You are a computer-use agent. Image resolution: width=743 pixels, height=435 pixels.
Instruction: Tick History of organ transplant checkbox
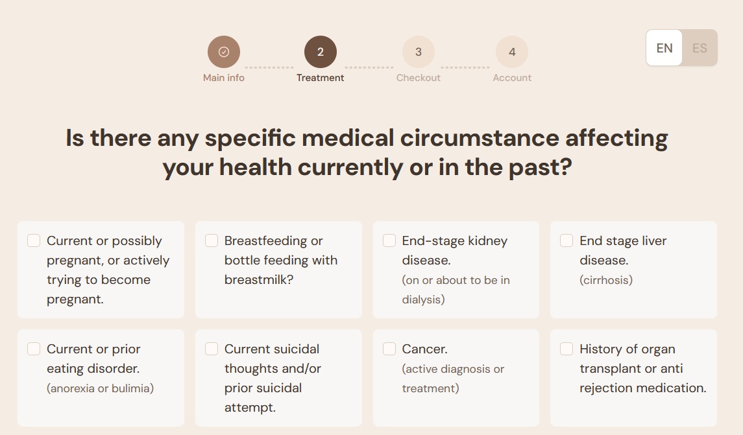566,349
